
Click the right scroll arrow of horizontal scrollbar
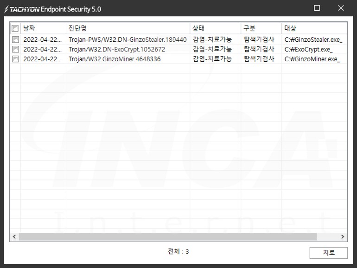[x=343, y=236]
